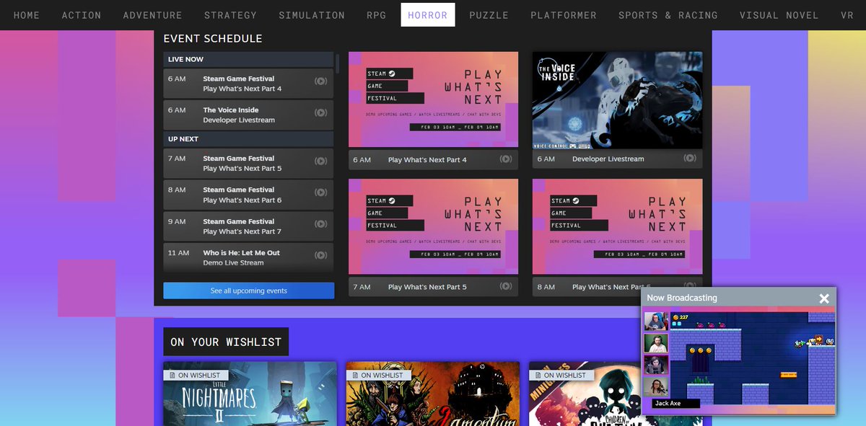
Task: Click Play What's Next Part 4 banner thumbnail
Action: pyautogui.click(x=433, y=100)
